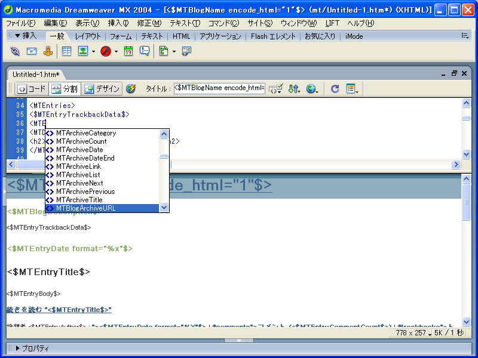
Task: Select the Untitled-1.htm document tab
Action: coord(36,75)
